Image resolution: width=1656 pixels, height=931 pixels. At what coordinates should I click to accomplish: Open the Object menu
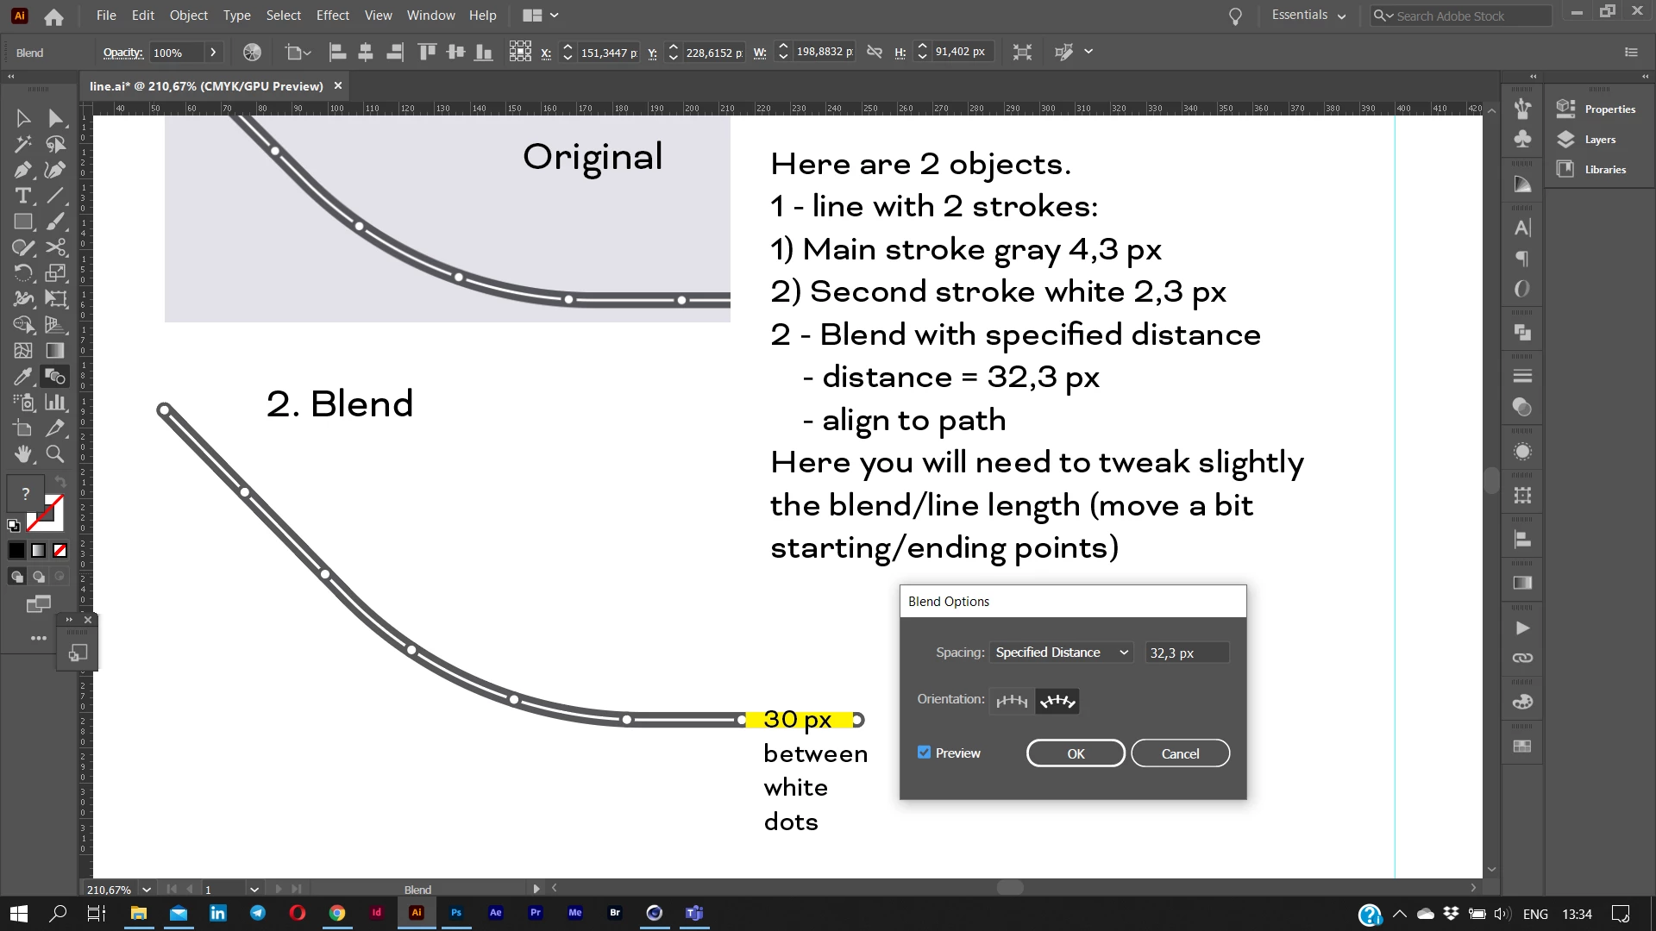point(188,16)
